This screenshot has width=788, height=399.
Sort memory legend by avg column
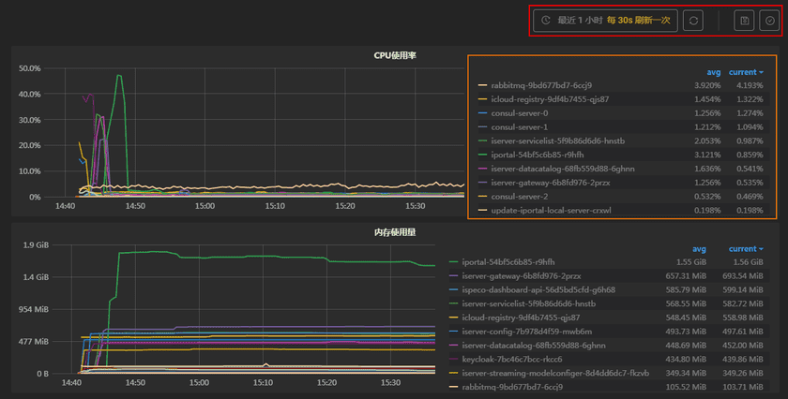(x=698, y=249)
